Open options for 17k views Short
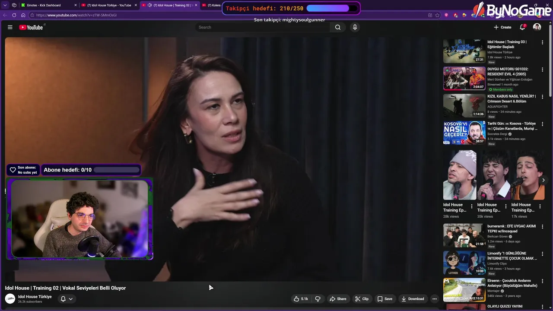Image resolution: width=553 pixels, height=311 pixels. [540, 206]
